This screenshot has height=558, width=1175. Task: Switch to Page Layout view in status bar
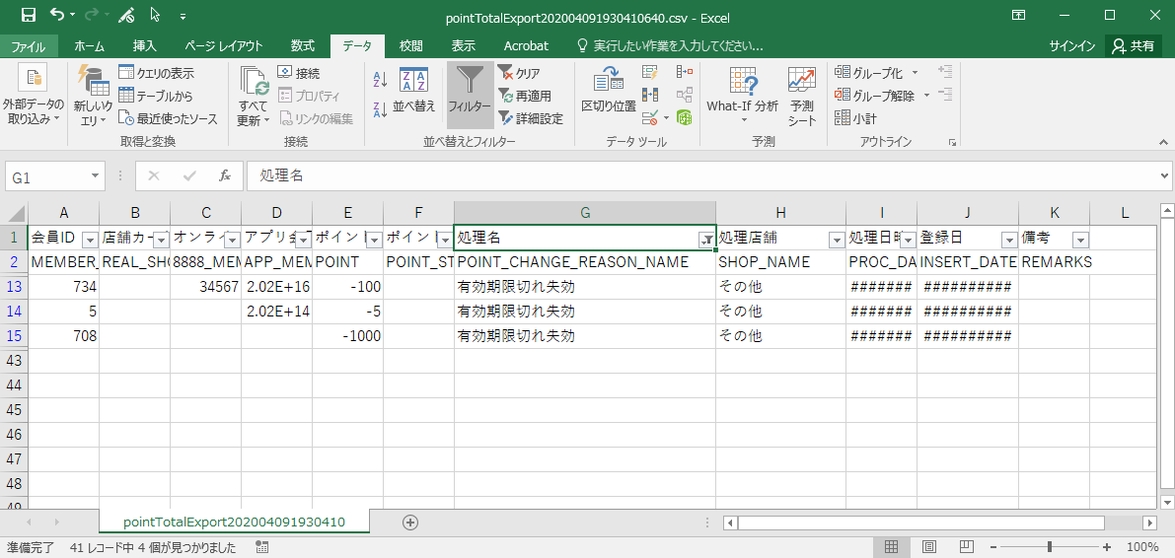coord(928,547)
